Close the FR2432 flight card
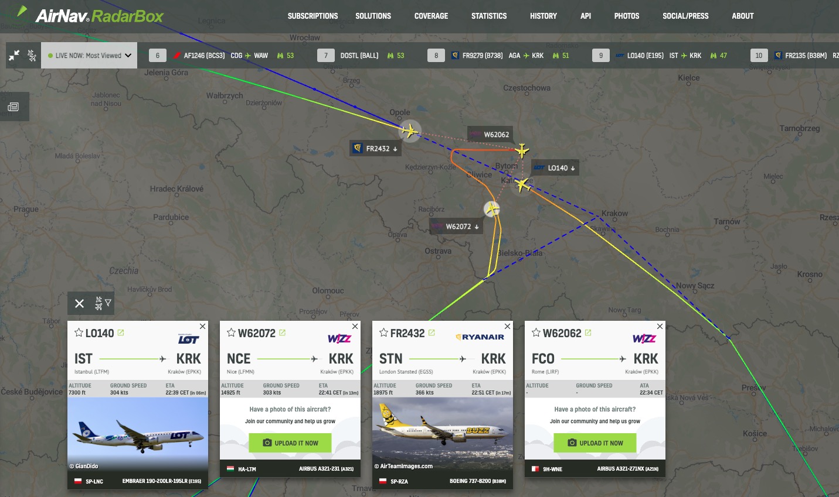The width and height of the screenshot is (839, 497). click(x=507, y=326)
